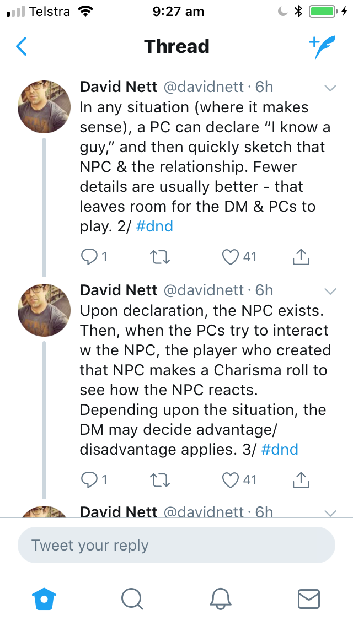Image resolution: width=353 pixels, height=626 pixels.
Task: Like the "I know a guy" tweet
Action: tap(230, 256)
